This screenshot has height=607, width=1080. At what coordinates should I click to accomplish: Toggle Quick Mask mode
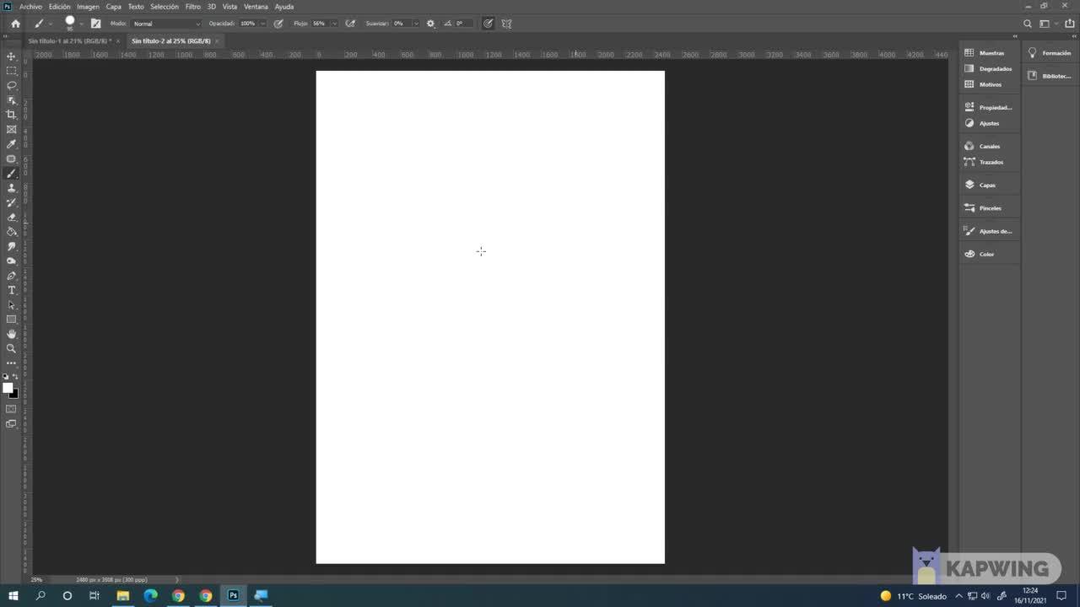coord(11,409)
